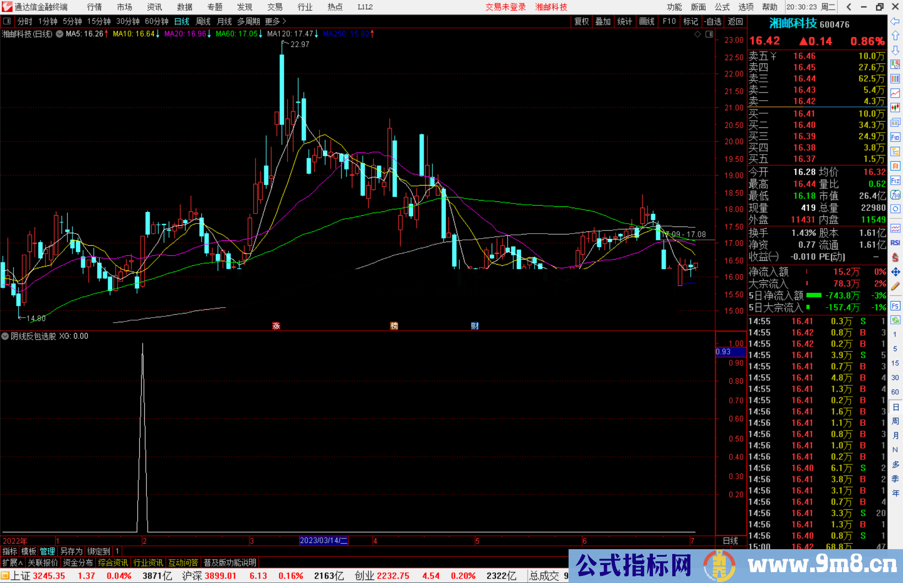Open the F10 company info sidebar icon

tap(895, 137)
